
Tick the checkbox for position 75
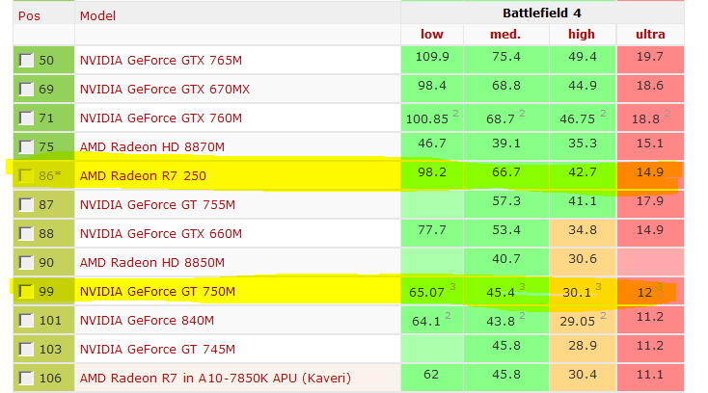click(x=26, y=146)
